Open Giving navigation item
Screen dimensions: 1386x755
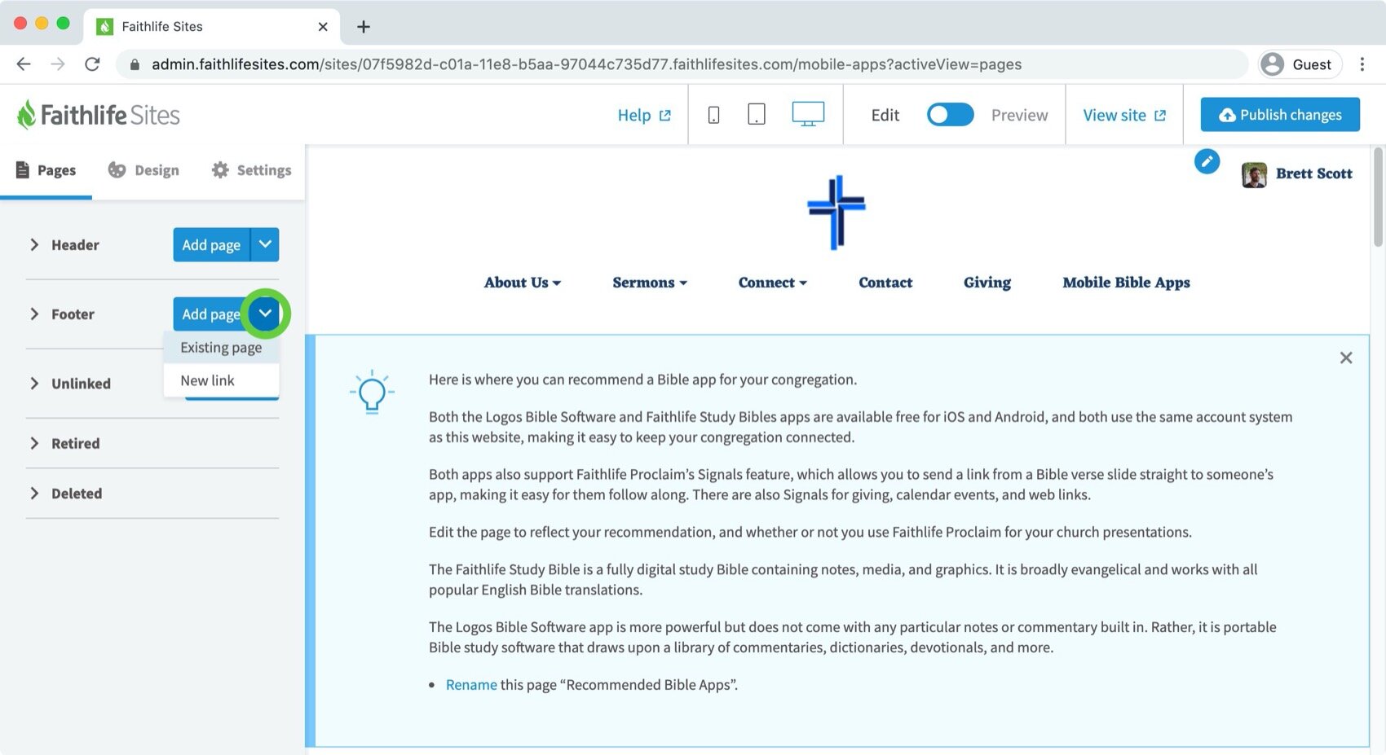[987, 283]
